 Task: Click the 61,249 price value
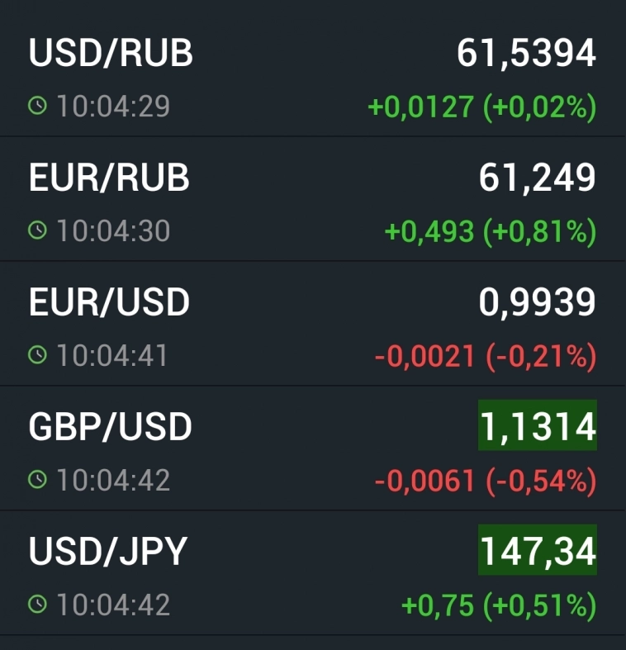537,178
